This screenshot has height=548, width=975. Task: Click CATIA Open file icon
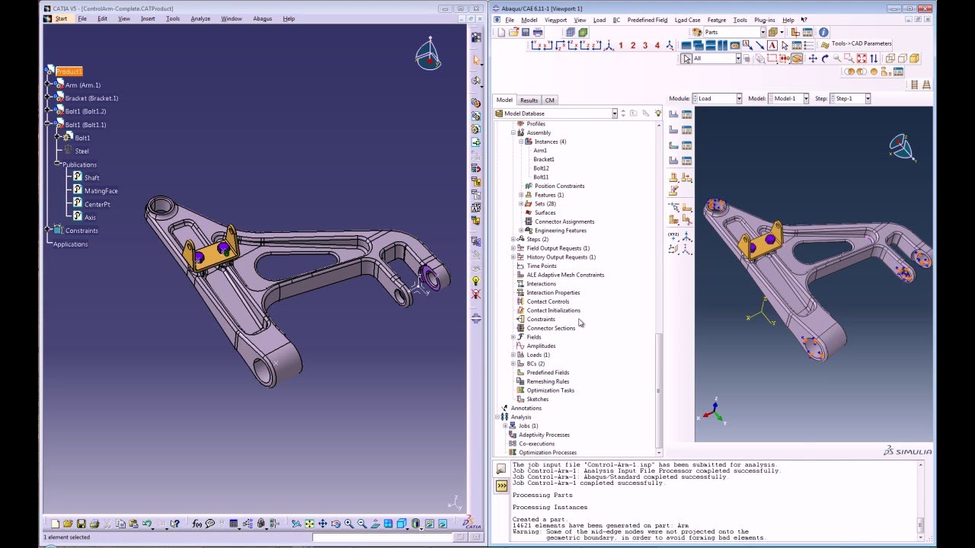pos(68,524)
